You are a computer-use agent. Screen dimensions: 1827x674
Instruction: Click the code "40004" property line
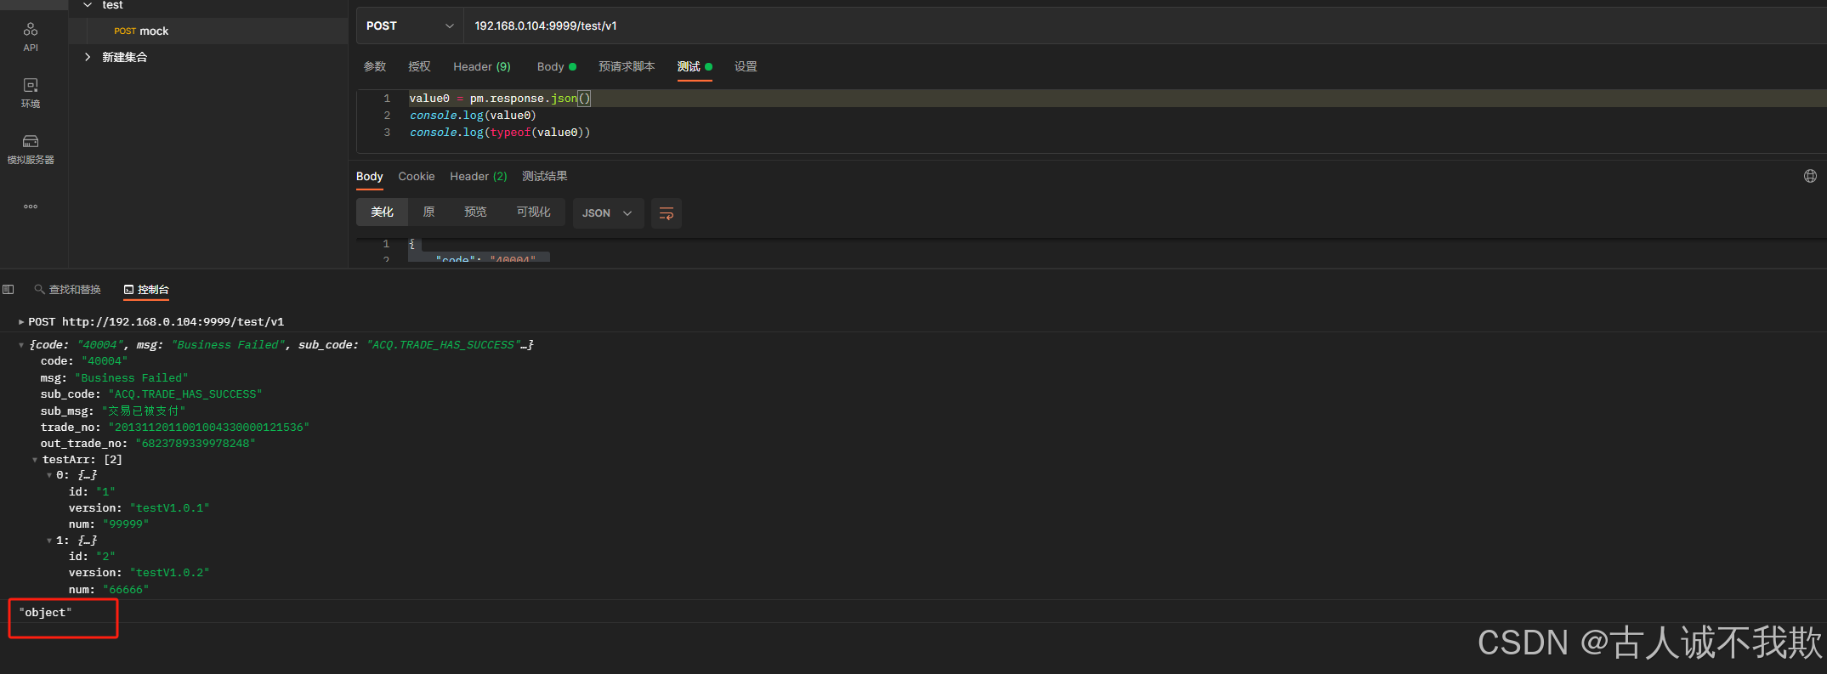pos(84,361)
